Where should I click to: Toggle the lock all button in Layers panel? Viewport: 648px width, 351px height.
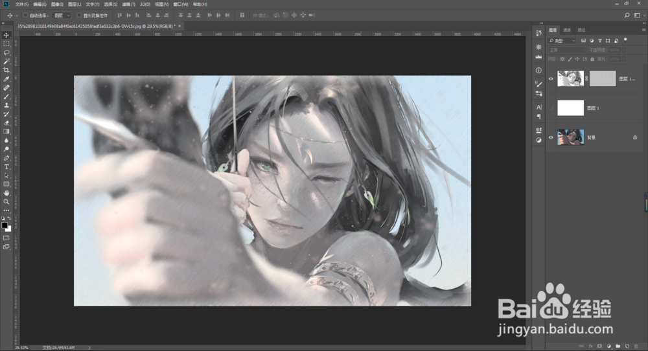(592, 59)
